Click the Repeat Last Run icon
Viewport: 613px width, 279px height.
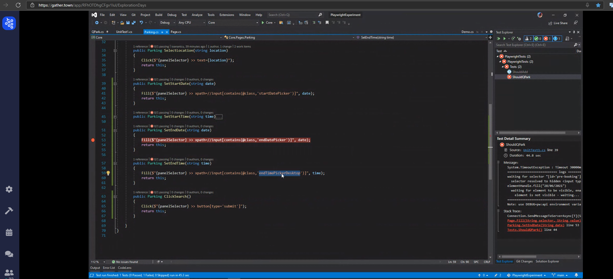pos(513,39)
